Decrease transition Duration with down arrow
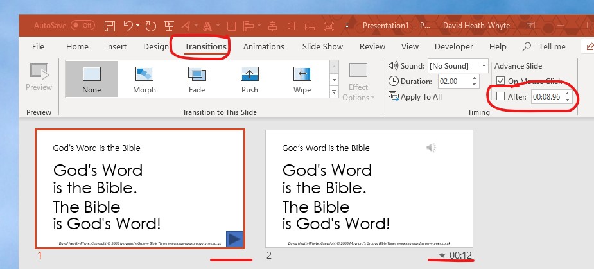The height and width of the screenshot is (269, 594). (x=475, y=84)
